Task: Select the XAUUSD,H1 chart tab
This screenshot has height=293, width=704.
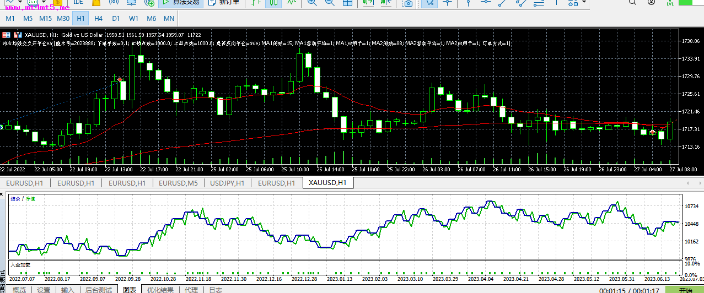Action: point(327,182)
